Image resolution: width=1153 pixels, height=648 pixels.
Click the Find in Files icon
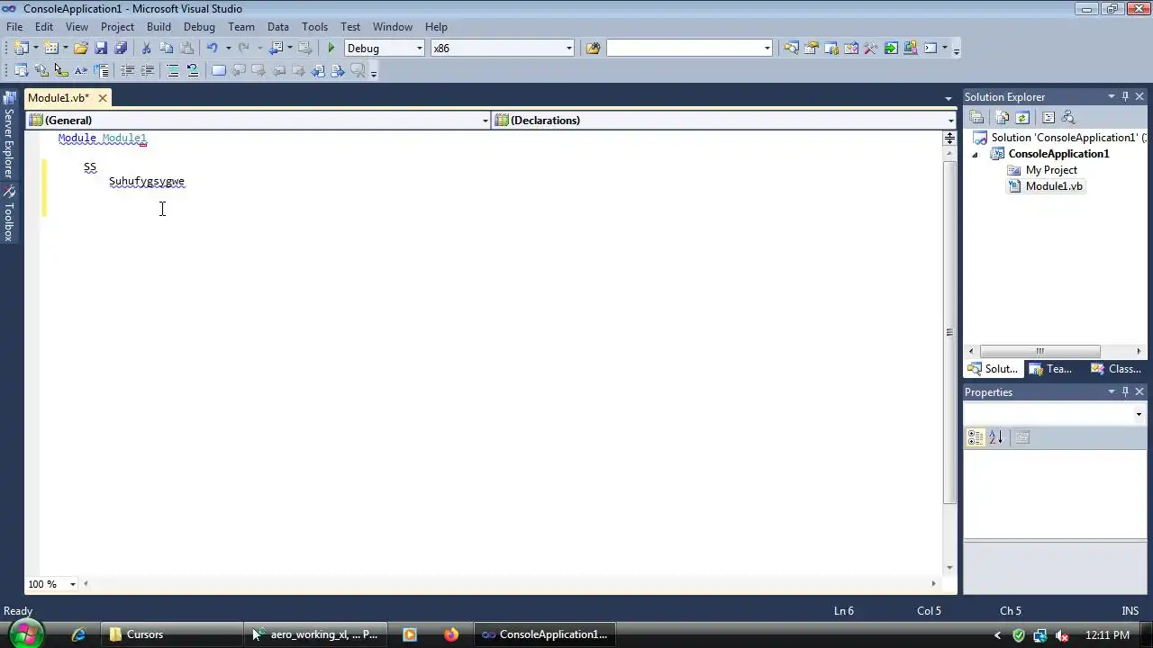pos(593,48)
